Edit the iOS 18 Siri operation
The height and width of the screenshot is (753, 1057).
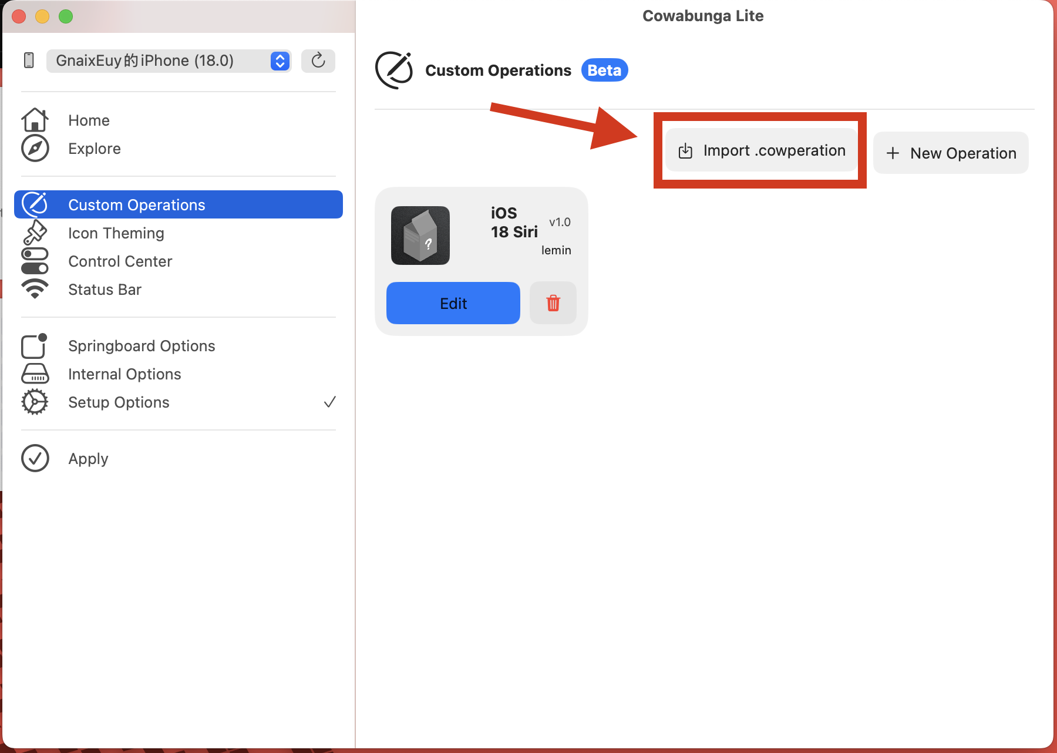[453, 303]
